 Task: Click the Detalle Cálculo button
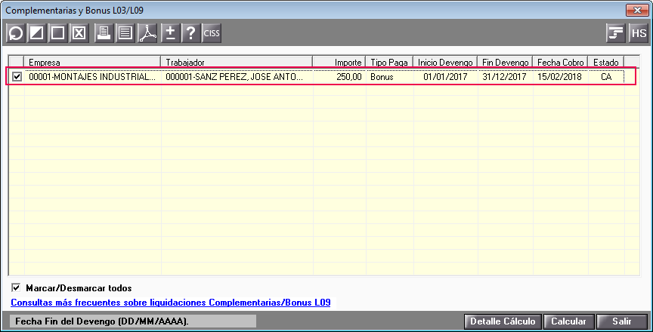(x=503, y=321)
